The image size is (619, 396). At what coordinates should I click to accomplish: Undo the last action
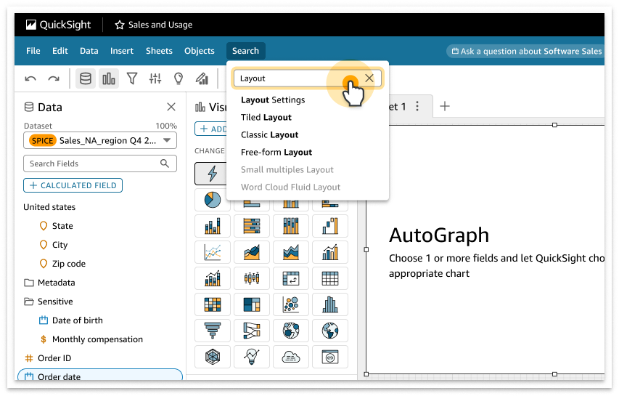(x=30, y=78)
